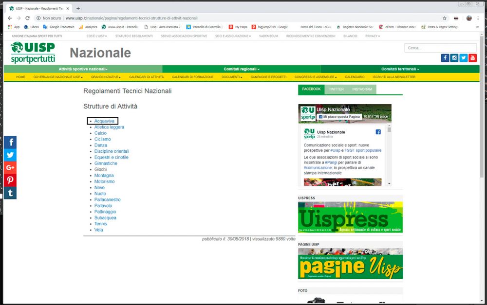
Task: Open the Pallacanestro link
Action: (x=108, y=199)
